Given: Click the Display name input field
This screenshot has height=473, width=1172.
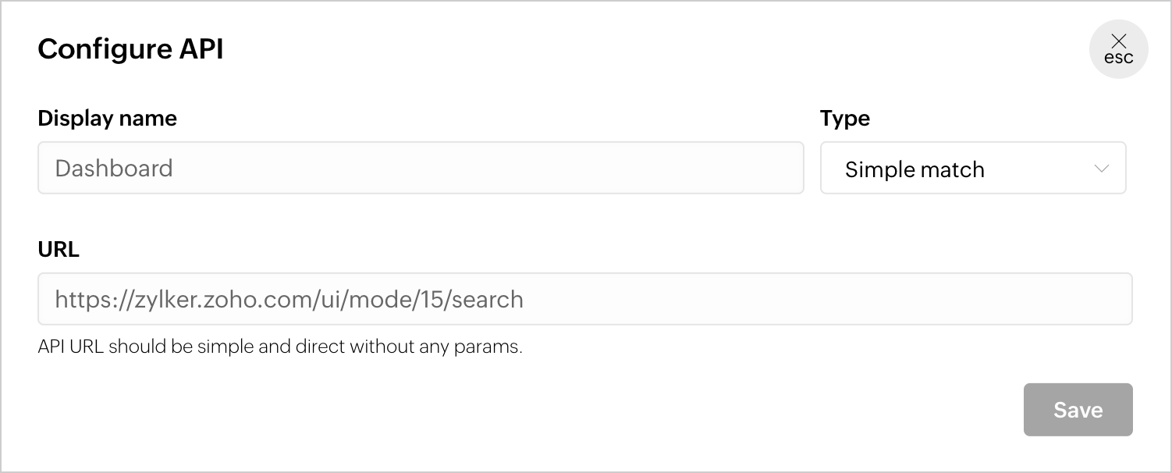Looking at the screenshot, I should pos(421,168).
